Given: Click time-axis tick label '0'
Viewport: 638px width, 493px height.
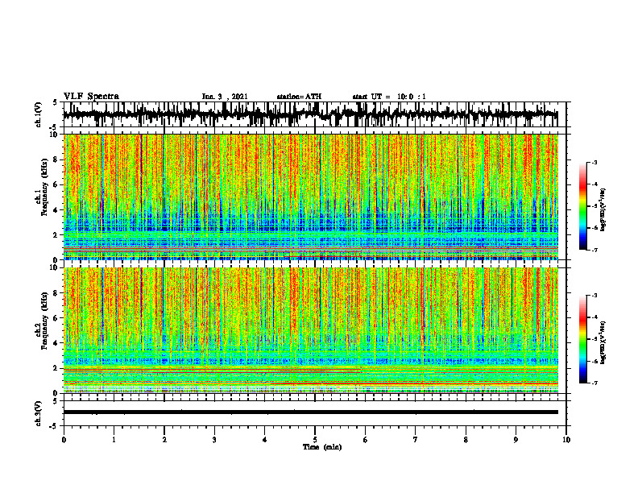Looking at the screenshot, I should point(64,440).
